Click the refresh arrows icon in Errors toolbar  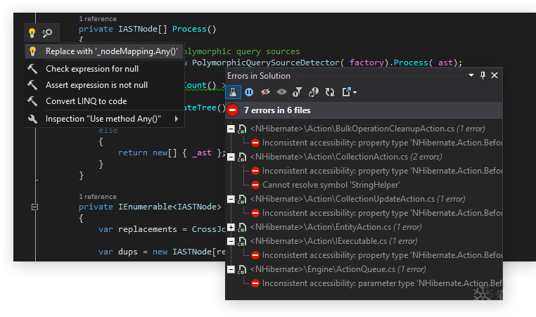tap(329, 91)
